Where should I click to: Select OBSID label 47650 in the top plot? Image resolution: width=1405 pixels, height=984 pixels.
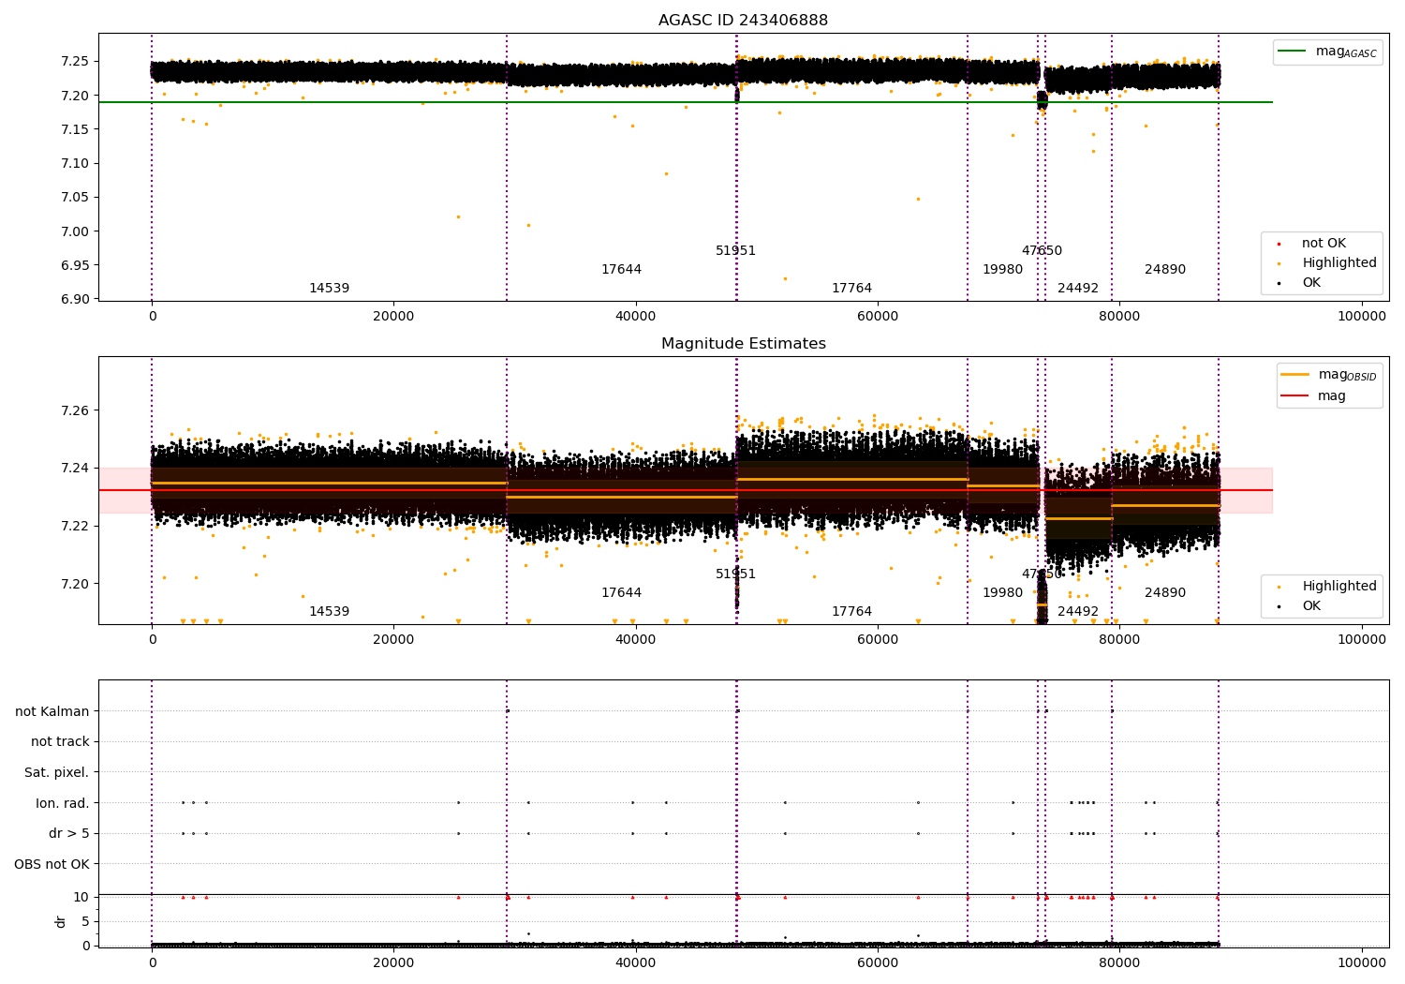click(x=1042, y=251)
